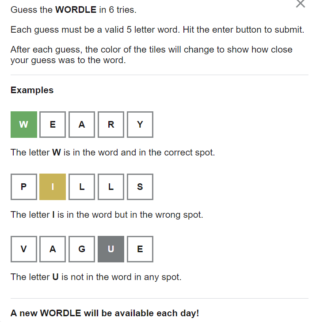Select the E tile in WEARY
Image resolution: width=316 pixels, height=322 pixels.
coord(53,125)
